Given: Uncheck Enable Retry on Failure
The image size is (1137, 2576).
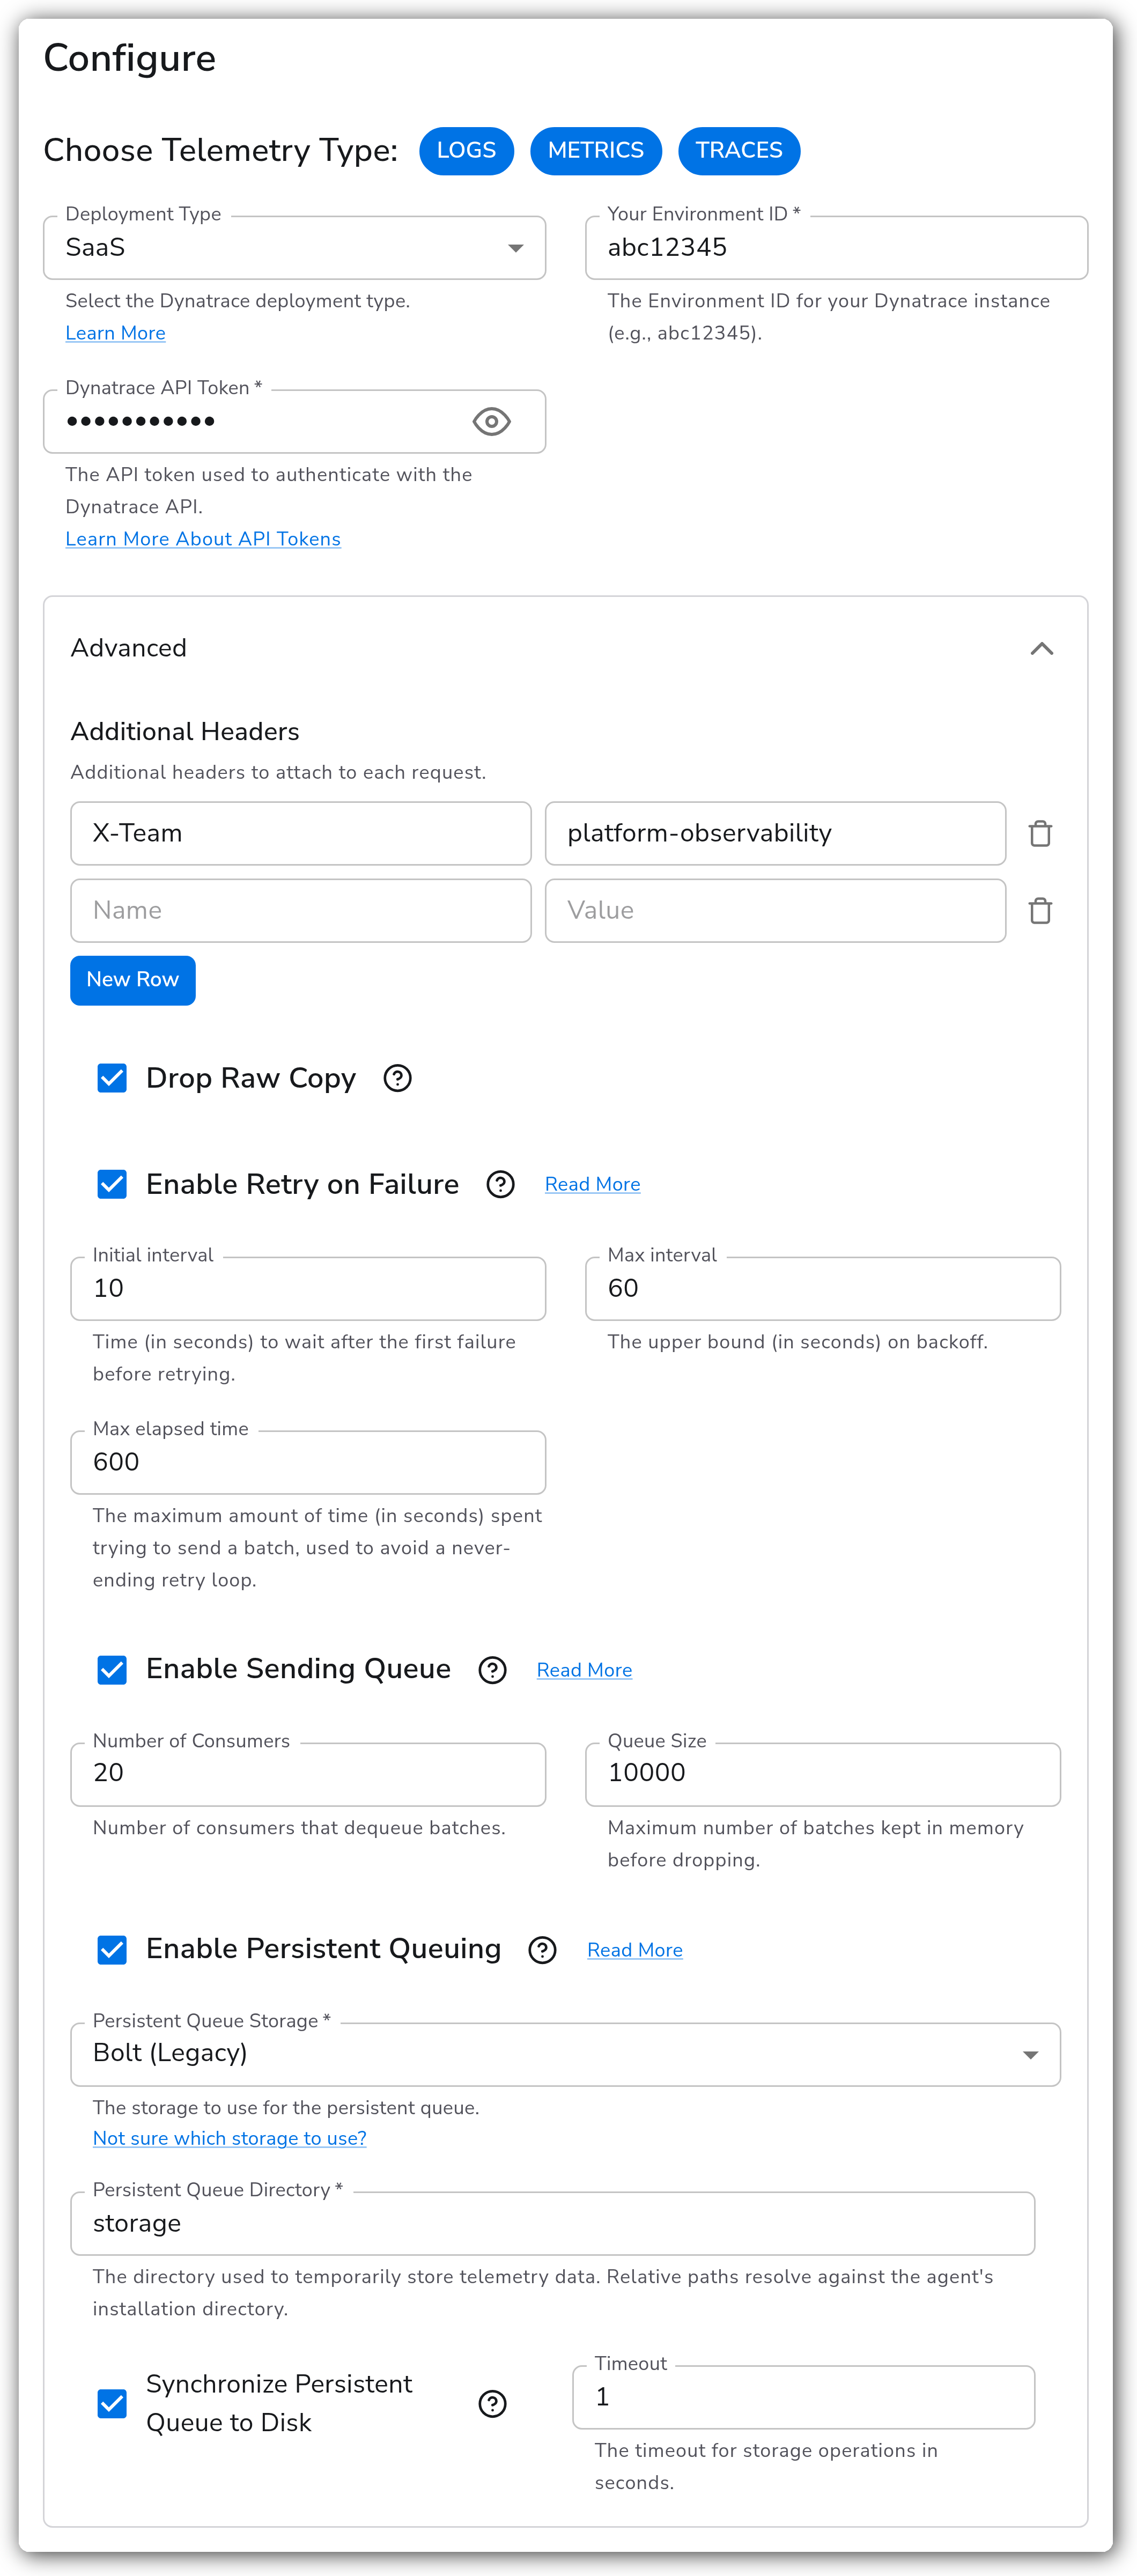Looking at the screenshot, I should [x=112, y=1184].
